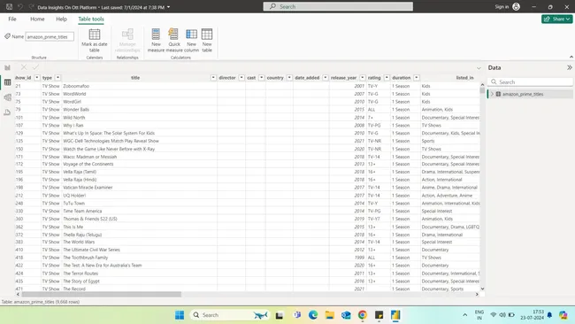The width and height of the screenshot is (575, 324).
Task: Open File Explorer from taskbar
Action: point(329,315)
